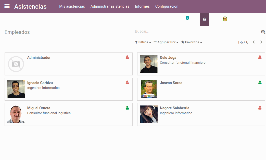
Task: Open the Informes menu
Action: [x=142, y=6]
